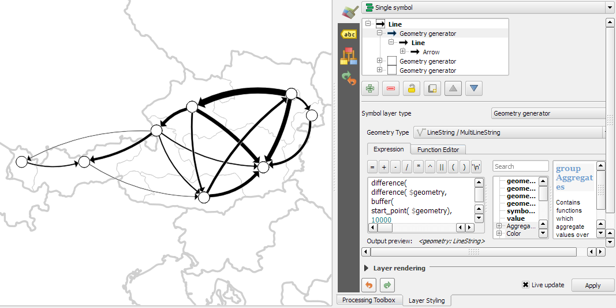The height and width of the screenshot is (308, 616).
Task: Open the Symbol layer type dropdown
Action: pyautogui.click(x=548, y=113)
